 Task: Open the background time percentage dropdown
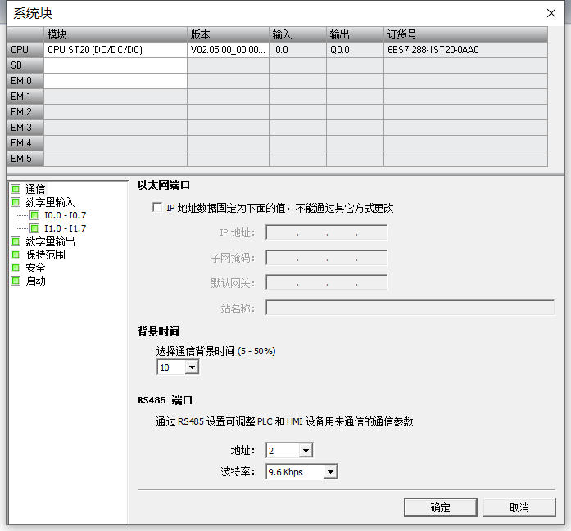point(192,367)
